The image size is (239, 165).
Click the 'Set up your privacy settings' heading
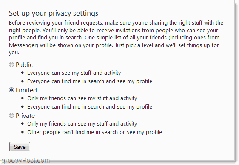(x=54, y=14)
